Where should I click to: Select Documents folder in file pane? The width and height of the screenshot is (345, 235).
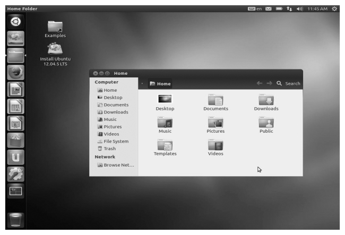(x=215, y=103)
